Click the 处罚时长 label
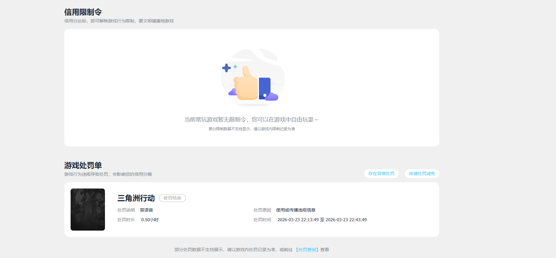 point(126,220)
